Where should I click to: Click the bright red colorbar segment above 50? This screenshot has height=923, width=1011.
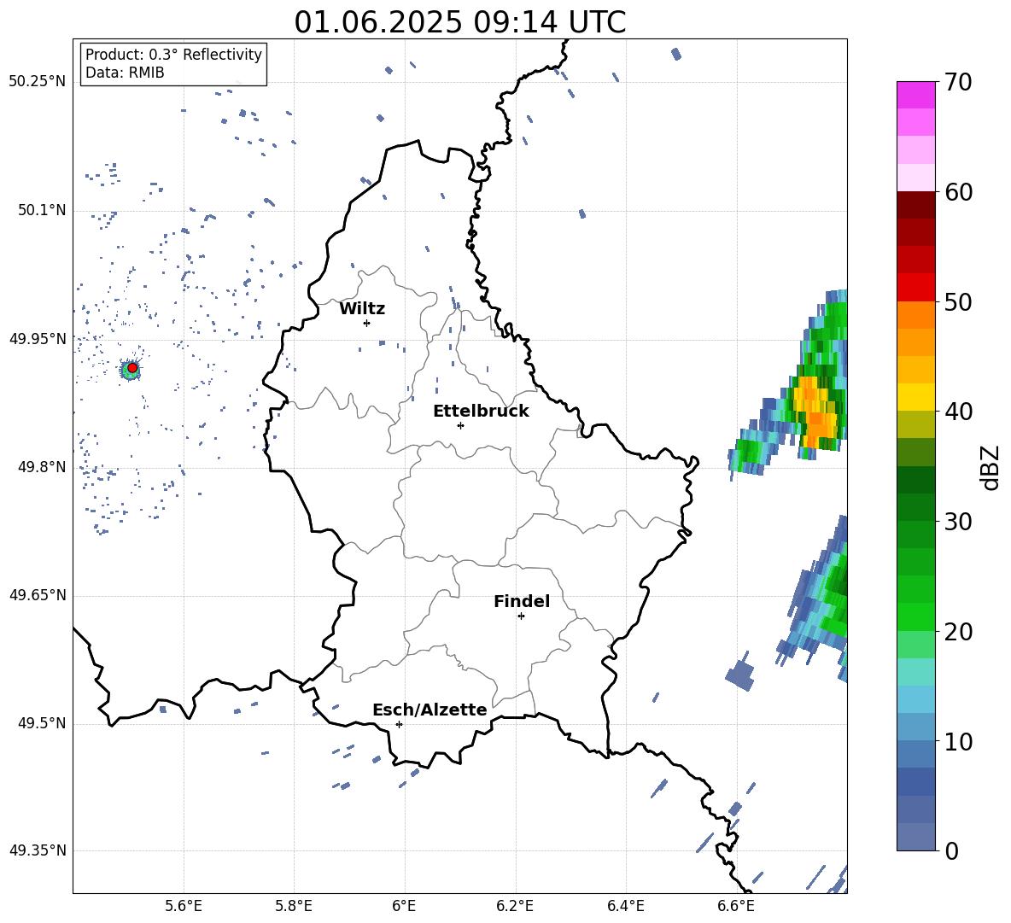(x=915, y=288)
